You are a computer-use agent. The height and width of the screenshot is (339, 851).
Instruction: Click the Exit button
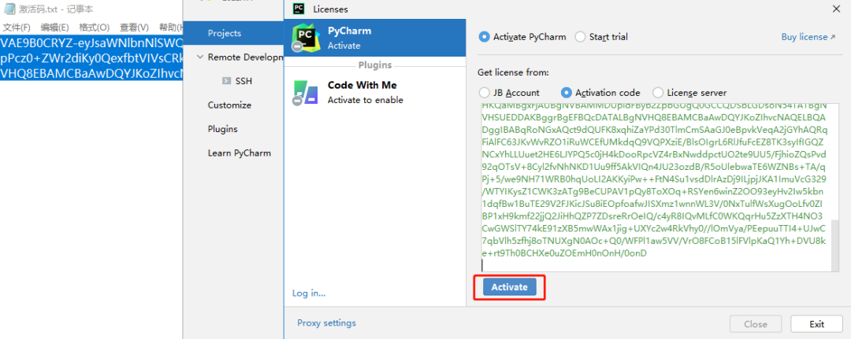point(816,324)
